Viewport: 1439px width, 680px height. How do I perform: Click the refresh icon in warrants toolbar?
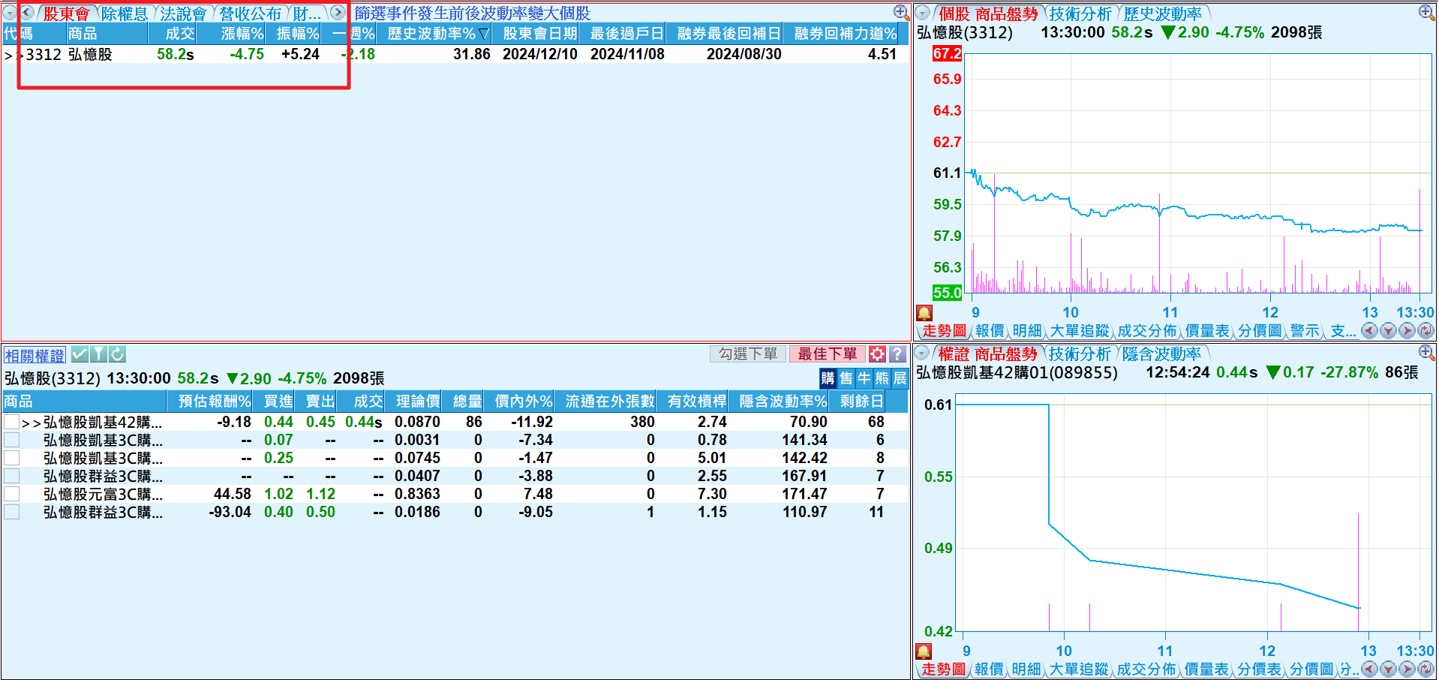(117, 354)
